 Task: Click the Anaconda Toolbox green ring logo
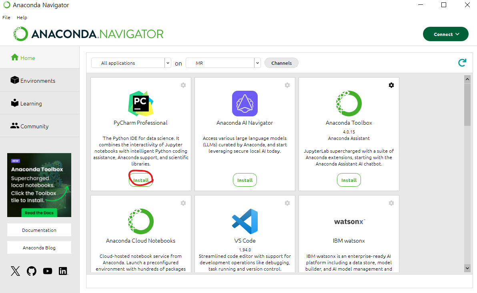(349, 104)
